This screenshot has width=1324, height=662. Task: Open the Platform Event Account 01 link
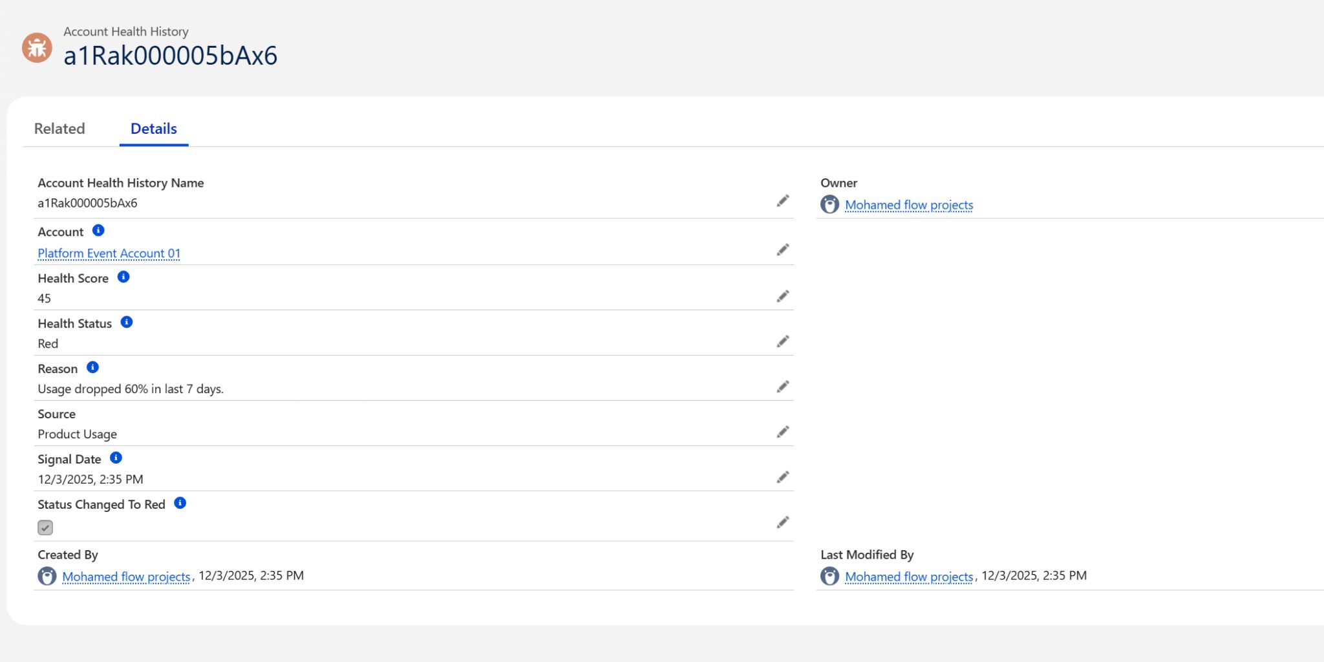pyautogui.click(x=109, y=253)
